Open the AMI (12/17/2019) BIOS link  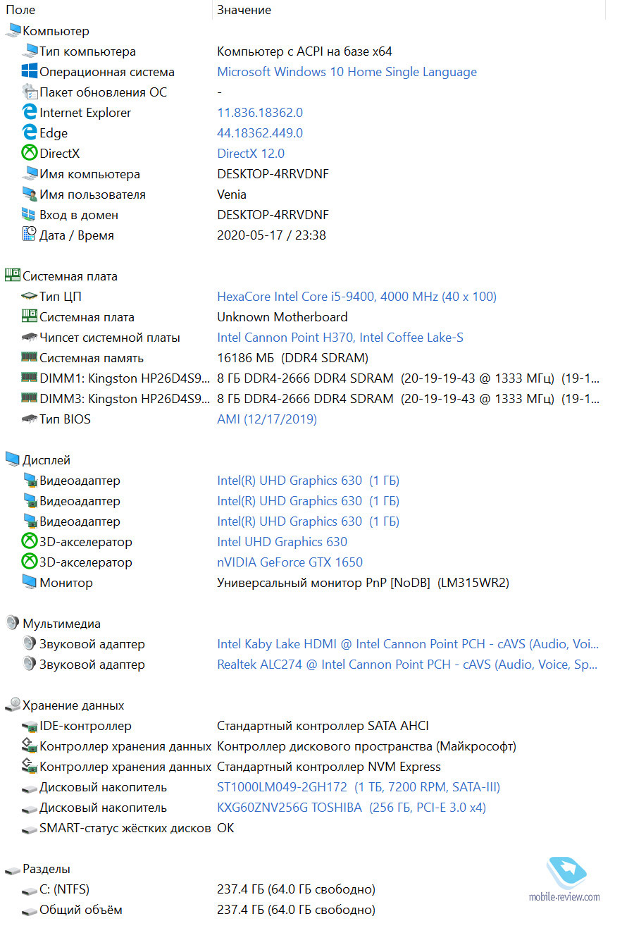pos(267,419)
